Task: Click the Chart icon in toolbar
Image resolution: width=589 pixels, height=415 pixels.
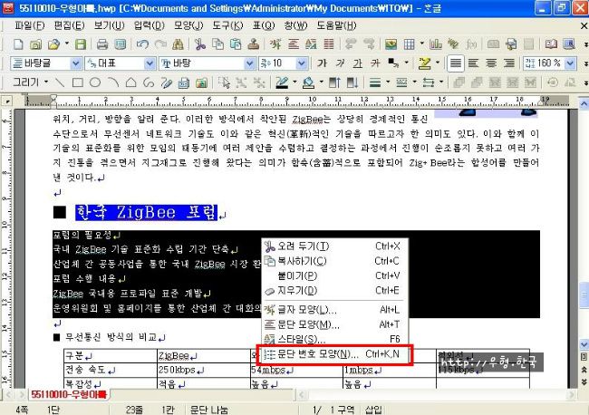Action: (435, 44)
